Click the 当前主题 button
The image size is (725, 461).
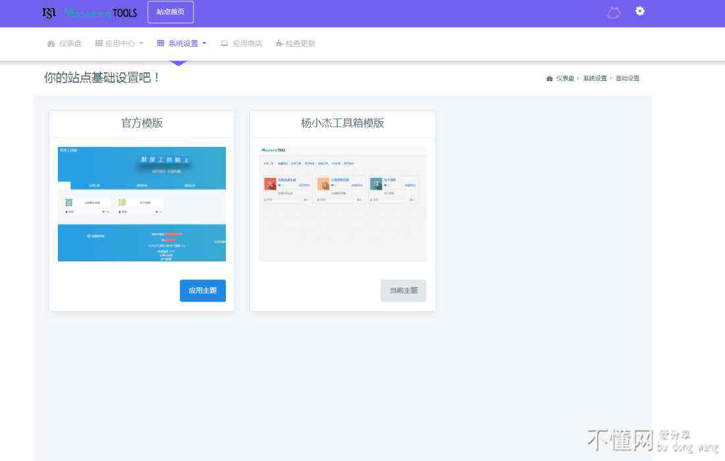pos(403,290)
